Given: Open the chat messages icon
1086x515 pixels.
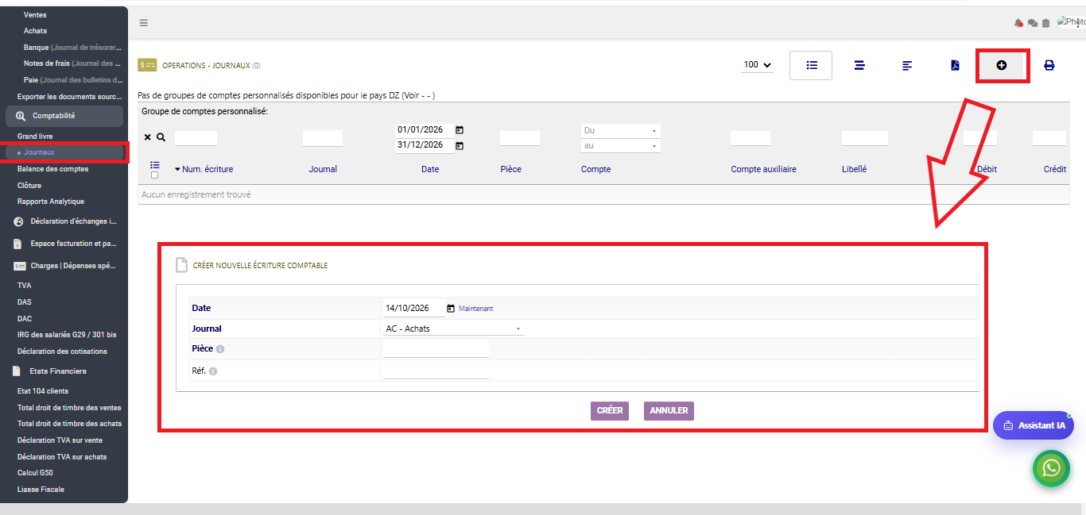Looking at the screenshot, I should tap(1032, 23).
